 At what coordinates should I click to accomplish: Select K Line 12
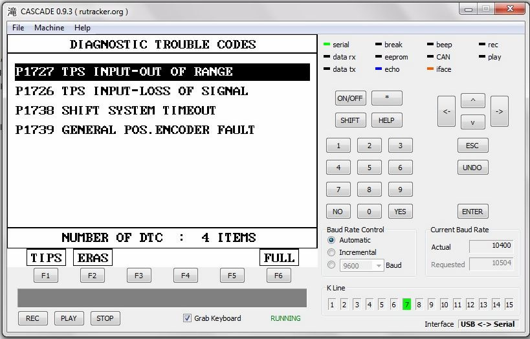click(x=470, y=305)
